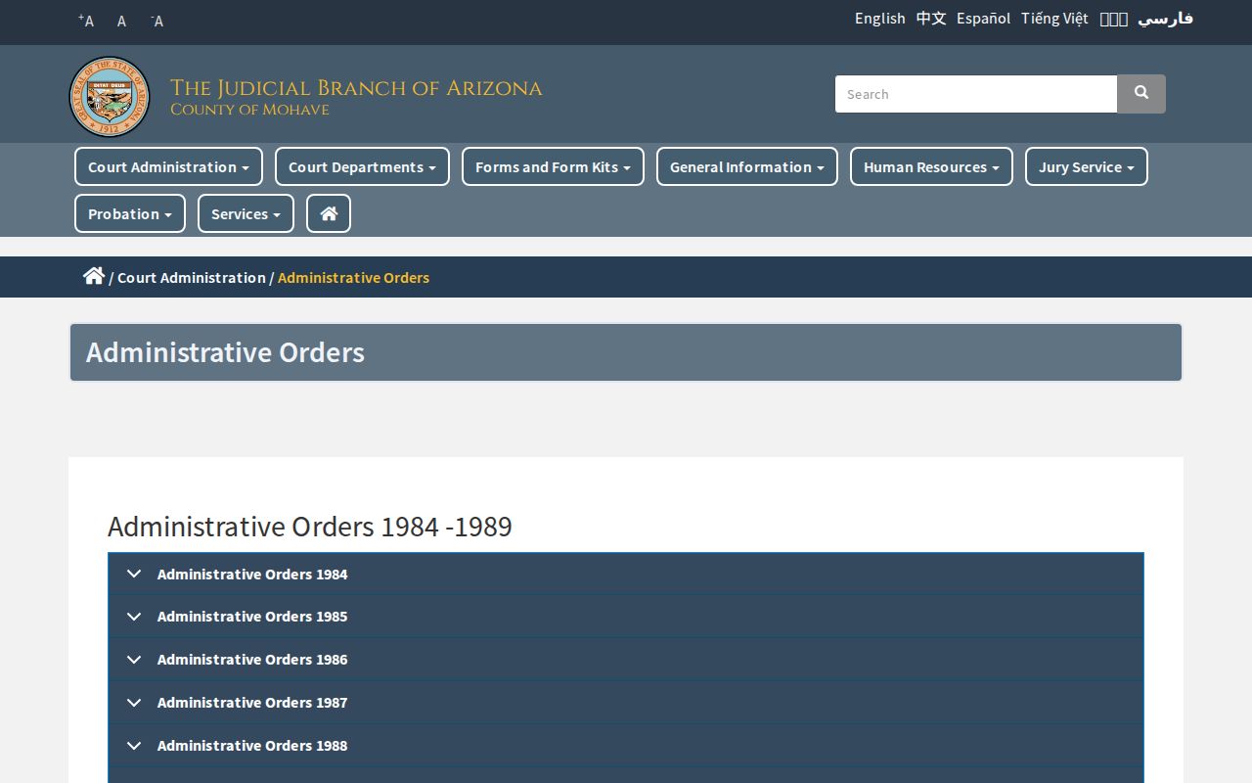Open the Court Administration menu
Viewport: 1252px width, 783px height.
[168, 166]
